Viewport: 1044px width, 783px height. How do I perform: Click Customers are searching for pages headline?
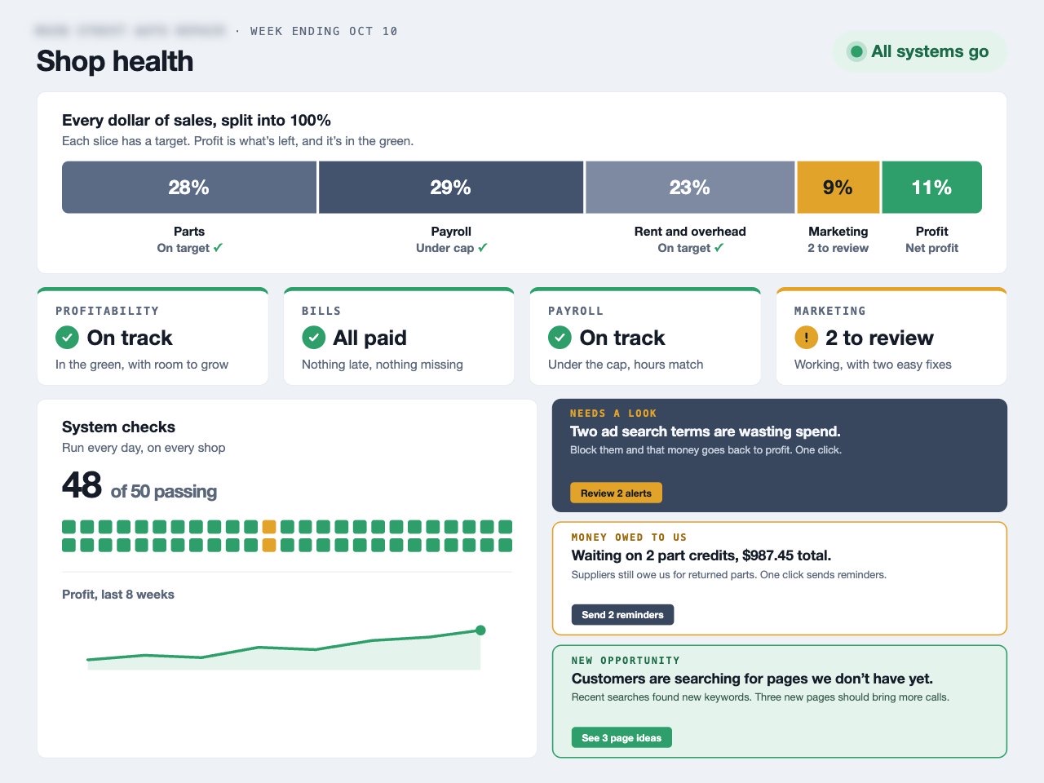[752, 679]
